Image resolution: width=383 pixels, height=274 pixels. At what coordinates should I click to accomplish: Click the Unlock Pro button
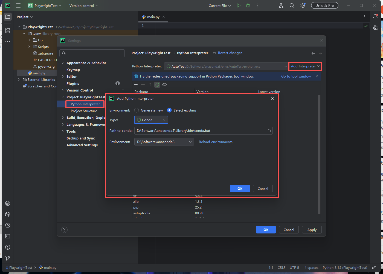pyautogui.click(x=324, y=5)
